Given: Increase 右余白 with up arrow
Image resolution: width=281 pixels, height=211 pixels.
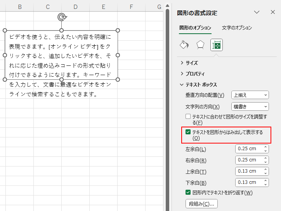Looking at the screenshot, I should click(265, 158).
